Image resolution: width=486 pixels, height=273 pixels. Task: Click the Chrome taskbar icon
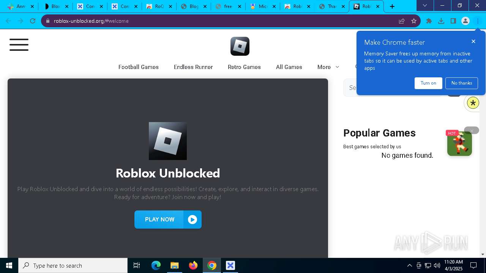pyautogui.click(x=212, y=265)
